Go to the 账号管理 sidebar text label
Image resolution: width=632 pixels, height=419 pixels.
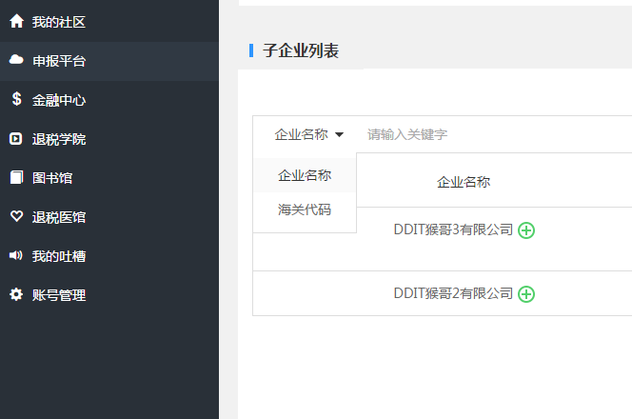59,295
